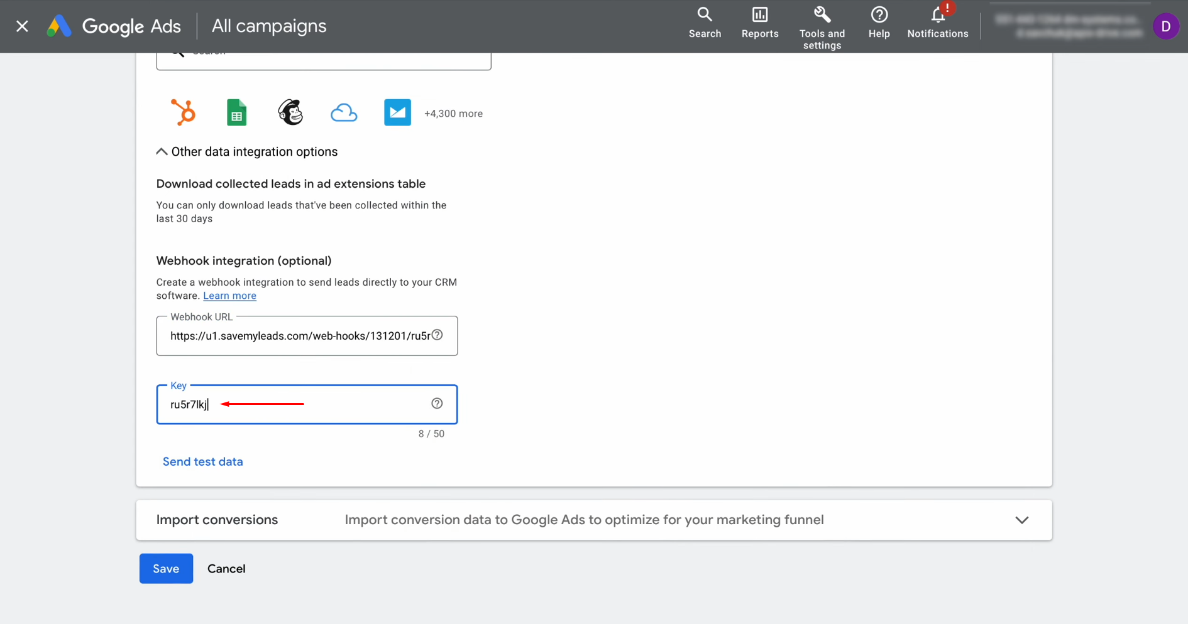
Task: Open the Learn more webhook link
Action: click(229, 296)
